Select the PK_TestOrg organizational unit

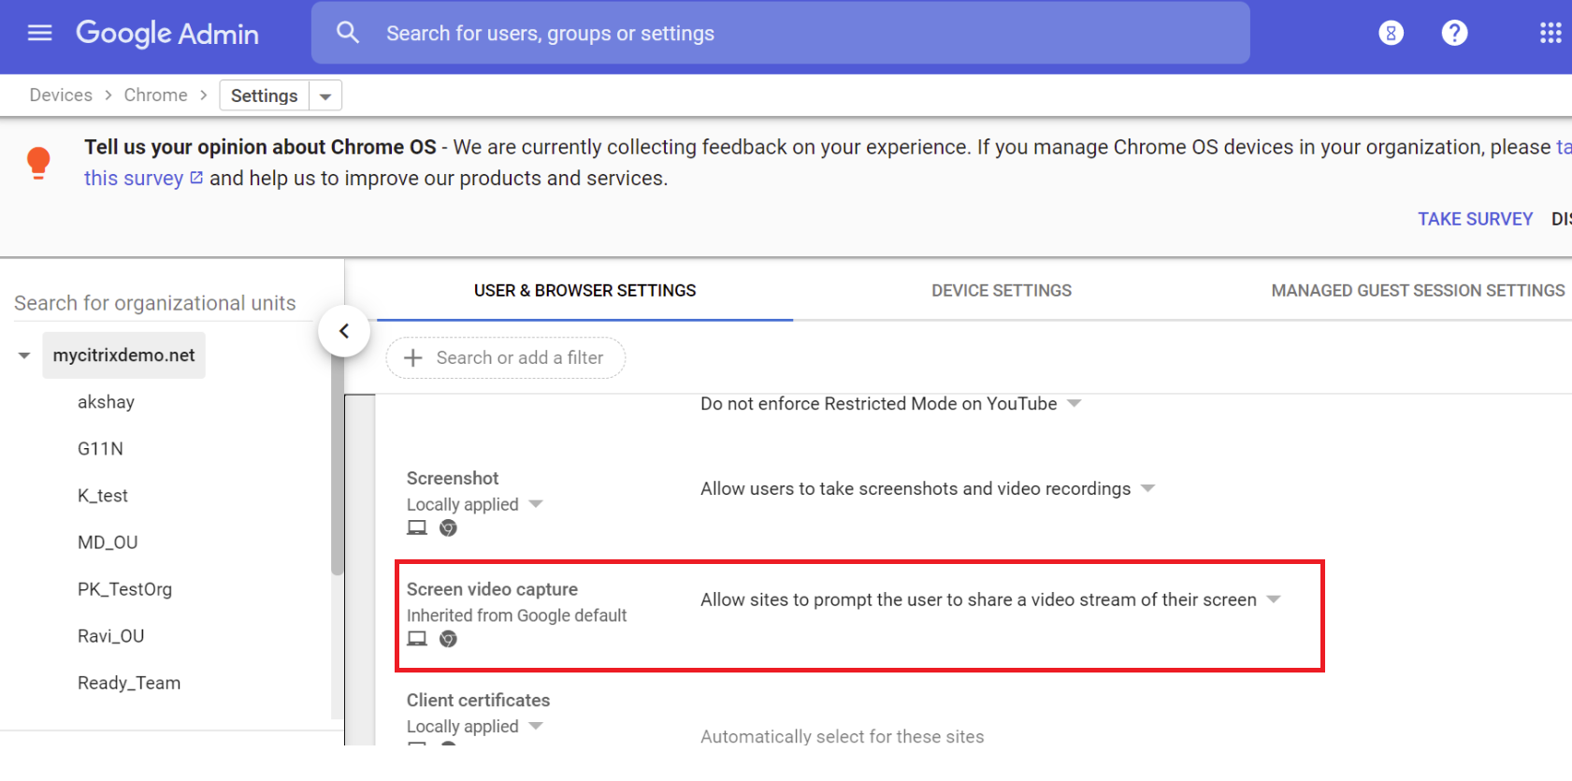[x=124, y=589]
